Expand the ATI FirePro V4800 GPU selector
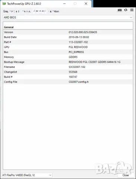This screenshot has height=179, width=136. [27, 175]
